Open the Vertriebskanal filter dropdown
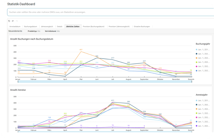 (x=52, y=31)
